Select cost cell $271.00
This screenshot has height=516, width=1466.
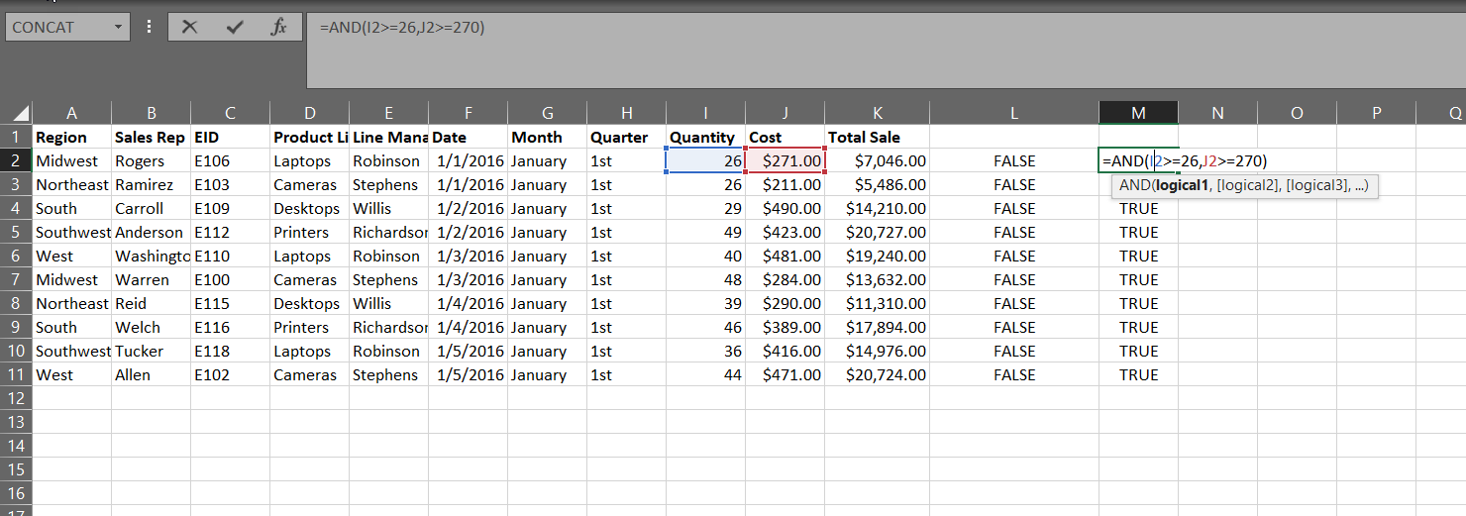(785, 161)
